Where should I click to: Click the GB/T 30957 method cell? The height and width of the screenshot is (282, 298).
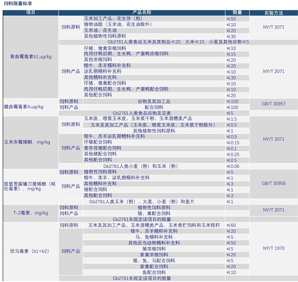point(273,104)
